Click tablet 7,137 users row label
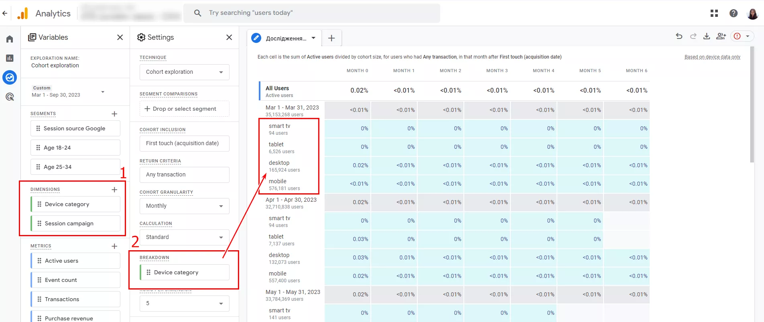 281,240
